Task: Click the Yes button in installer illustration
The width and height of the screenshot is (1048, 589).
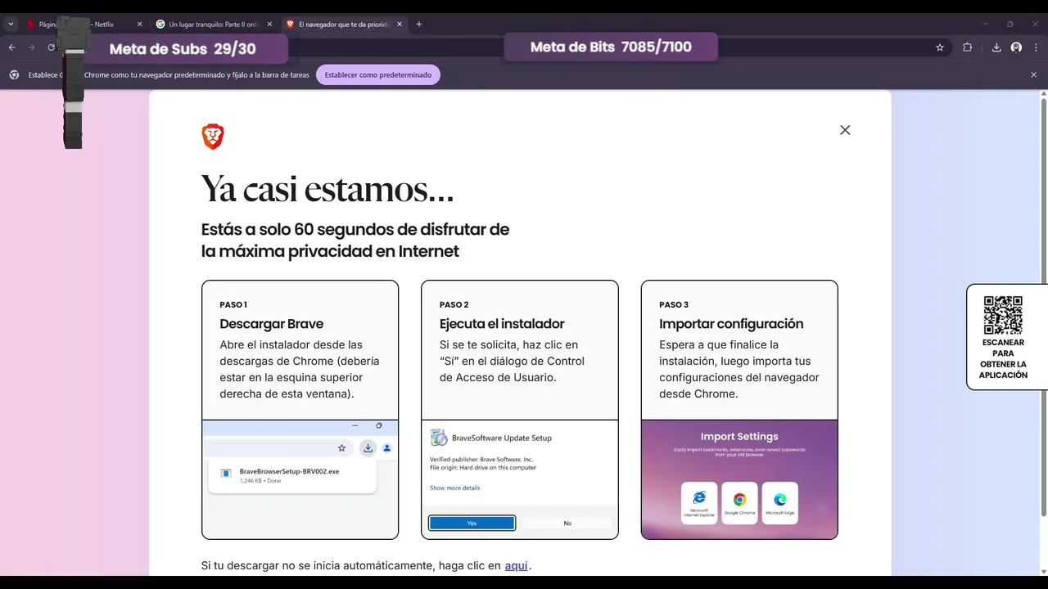Action: [x=472, y=523]
